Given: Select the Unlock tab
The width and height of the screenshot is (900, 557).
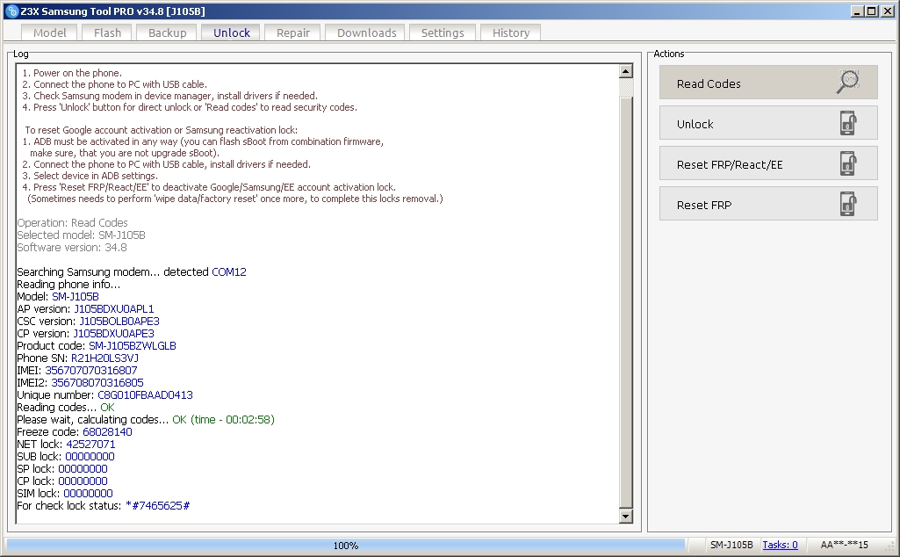Looking at the screenshot, I should point(231,33).
